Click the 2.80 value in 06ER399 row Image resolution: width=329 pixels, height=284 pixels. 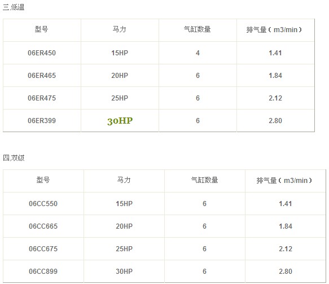point(275,121)
